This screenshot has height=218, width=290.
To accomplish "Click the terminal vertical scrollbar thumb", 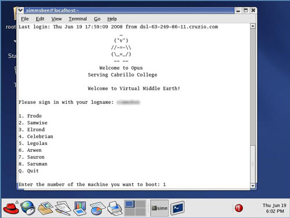I will coord(253,164).
